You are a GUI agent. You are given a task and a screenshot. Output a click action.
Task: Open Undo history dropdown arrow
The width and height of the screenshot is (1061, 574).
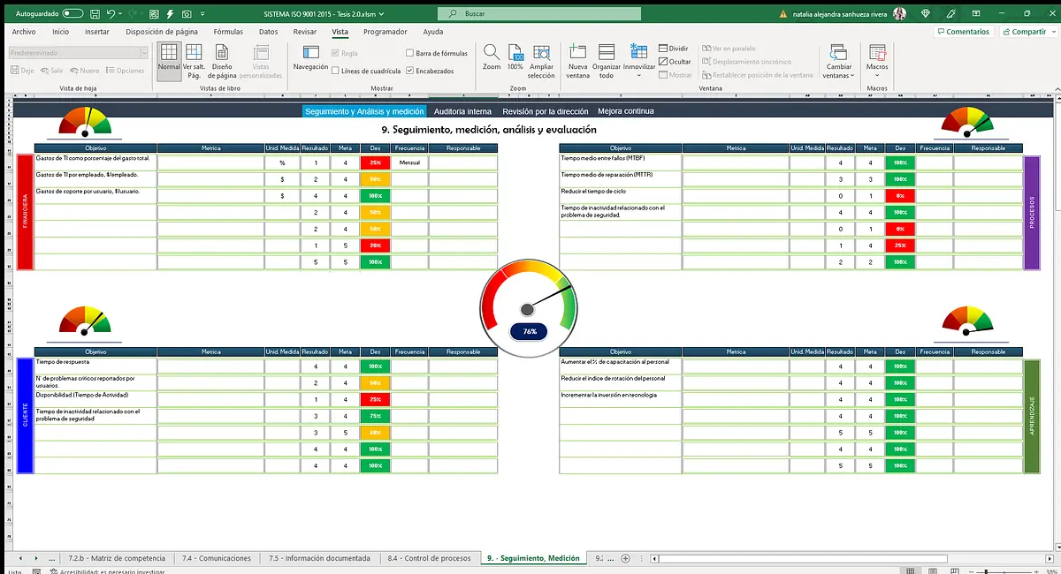tap(121, 14)
